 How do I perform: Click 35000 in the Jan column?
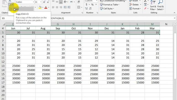pos(122,70)
